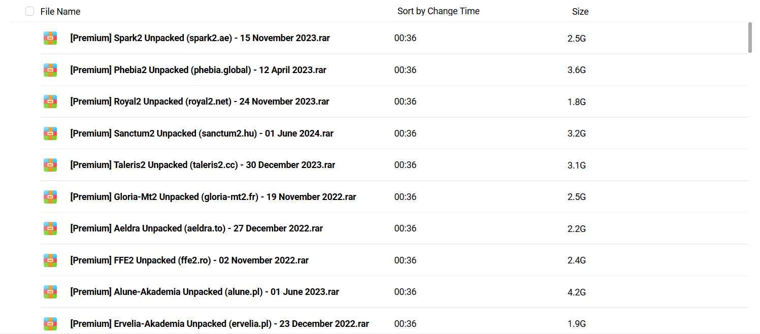Open the Spark2 Unpacked 15 November 2023 file
Screen dimensions: 760x334
coord(200,38)
